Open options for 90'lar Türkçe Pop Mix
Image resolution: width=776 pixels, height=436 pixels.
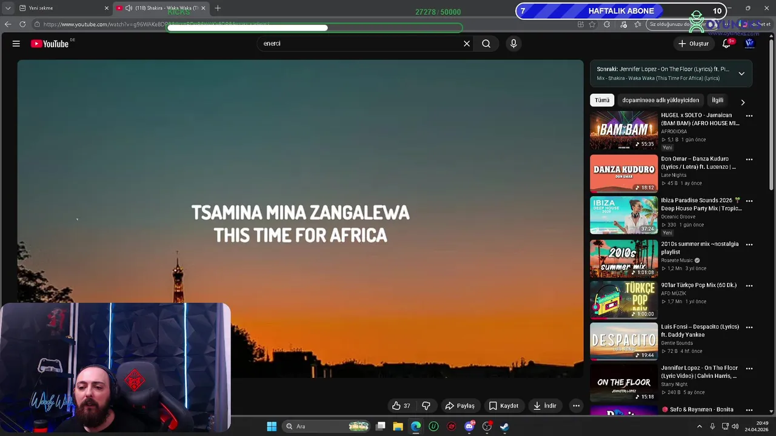pos(749,286)
